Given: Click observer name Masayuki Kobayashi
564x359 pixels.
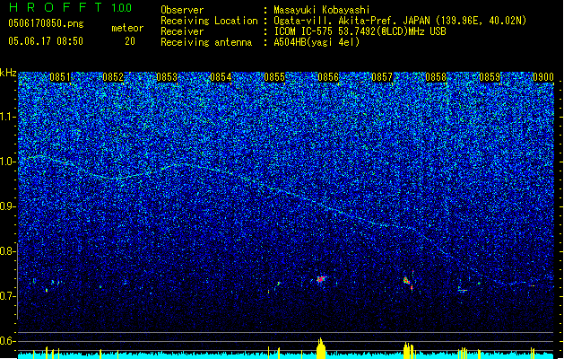Looking at the screenshot, I should click(322, 10).
